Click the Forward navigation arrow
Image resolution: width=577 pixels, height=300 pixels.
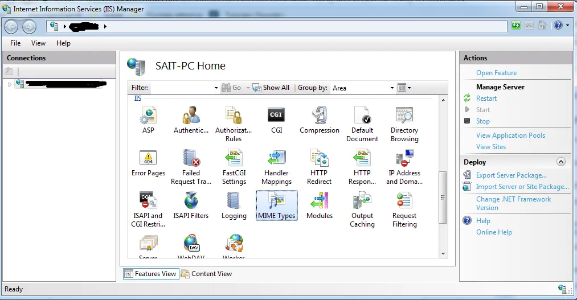tap(30, 26)
